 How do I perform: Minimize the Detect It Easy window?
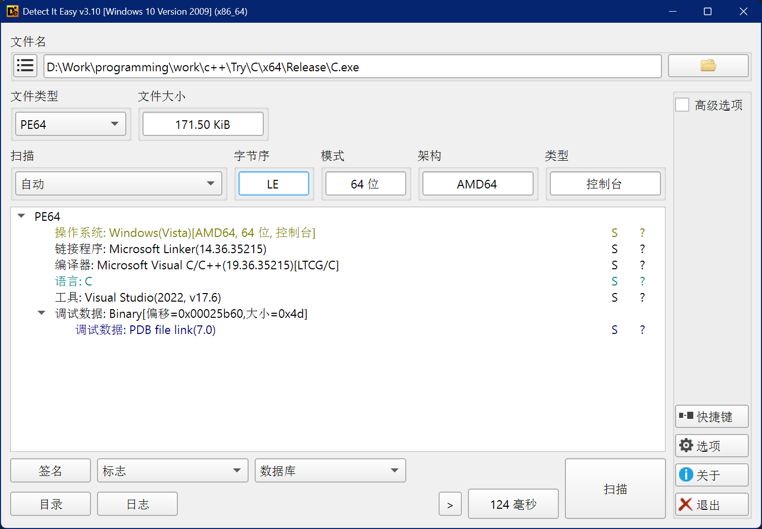click(x=673, y=11)
